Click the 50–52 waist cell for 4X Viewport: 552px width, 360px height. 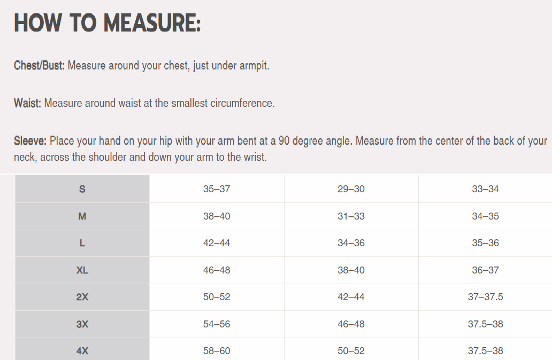click(351, 351)
